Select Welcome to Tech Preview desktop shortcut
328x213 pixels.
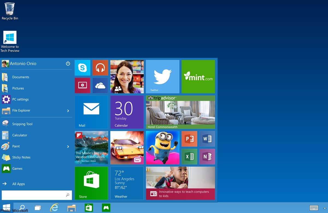pyautogui.click(x=10, y=41)
